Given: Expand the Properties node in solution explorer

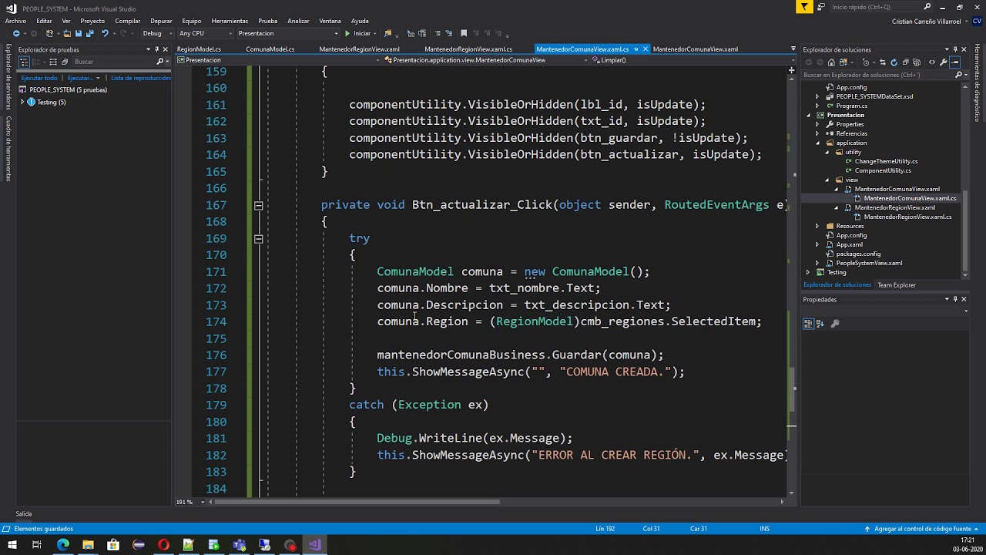Looking at the screenshot, I should pyautogui.click(x=818, y=124).
